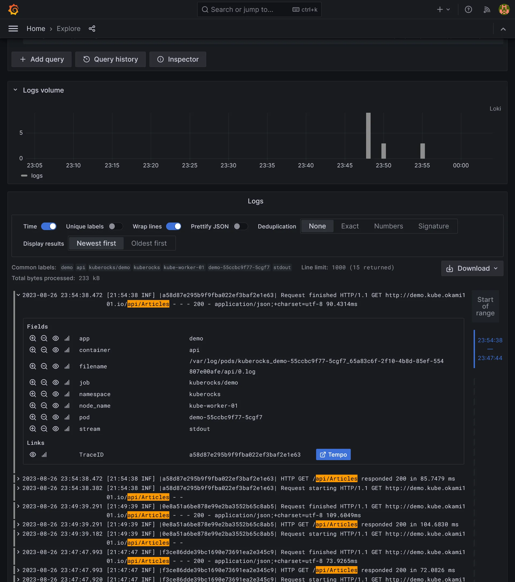Open the news feed RSS icon
This screenshot has height=582, width=515.
tap(487, 10)
